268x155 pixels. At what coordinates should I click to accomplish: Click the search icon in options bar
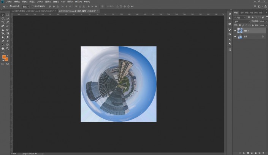click(255, 6)
